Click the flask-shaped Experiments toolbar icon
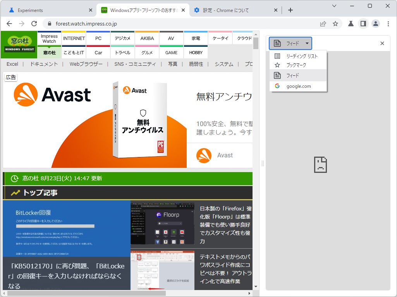Viewport: 397px width, 297px height. pyautogui.click(x=350, y=24)
